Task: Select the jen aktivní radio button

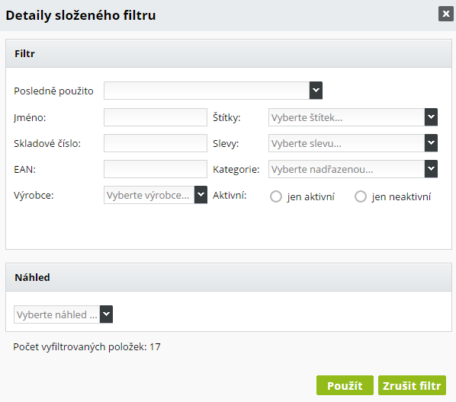Action: coord(276,196)
